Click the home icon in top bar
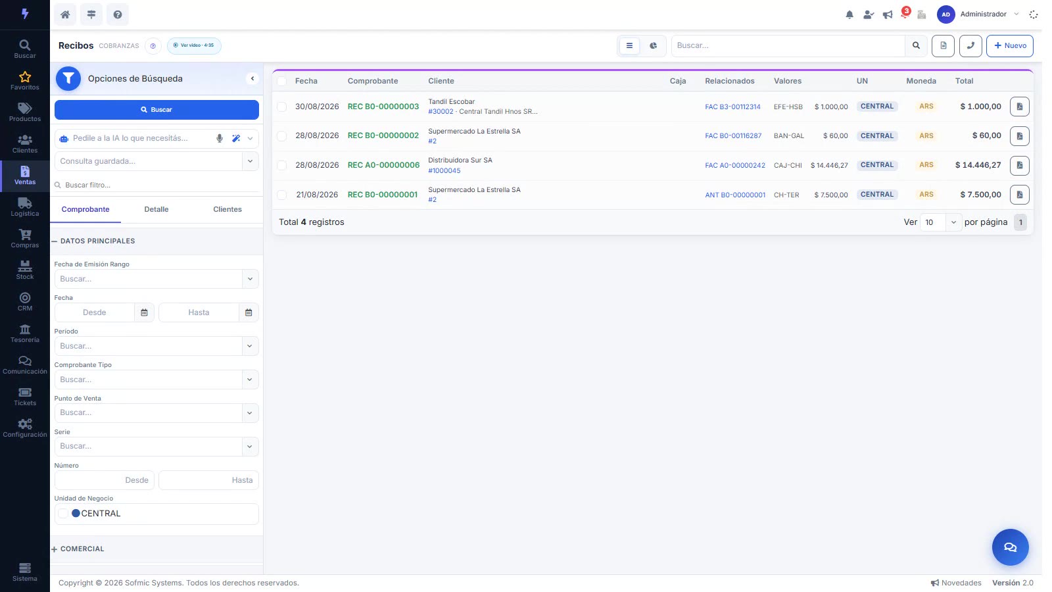Image resolution: width=1052 pixels, height=592 pixels. click(x=65, y=14)
